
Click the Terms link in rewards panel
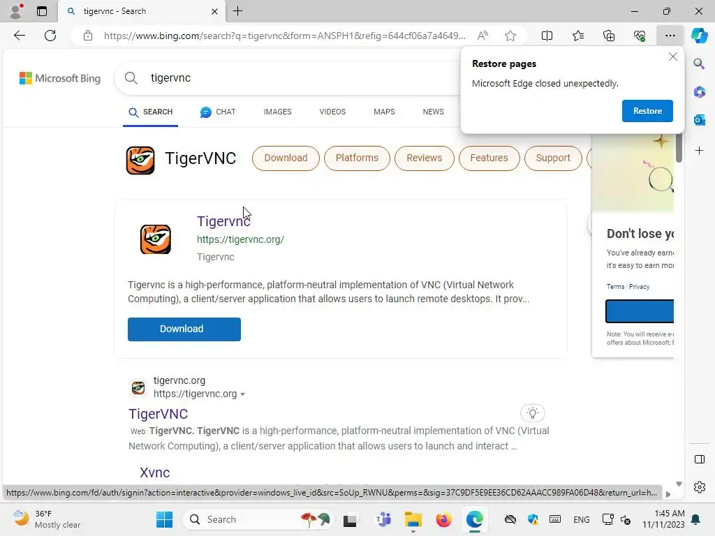pyautogui.click(x=615, y=287)
